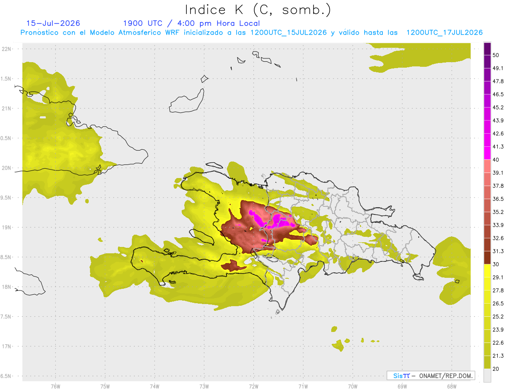
Task: Click the colorbar label "23.9"
Action: [x=498, y=329]
